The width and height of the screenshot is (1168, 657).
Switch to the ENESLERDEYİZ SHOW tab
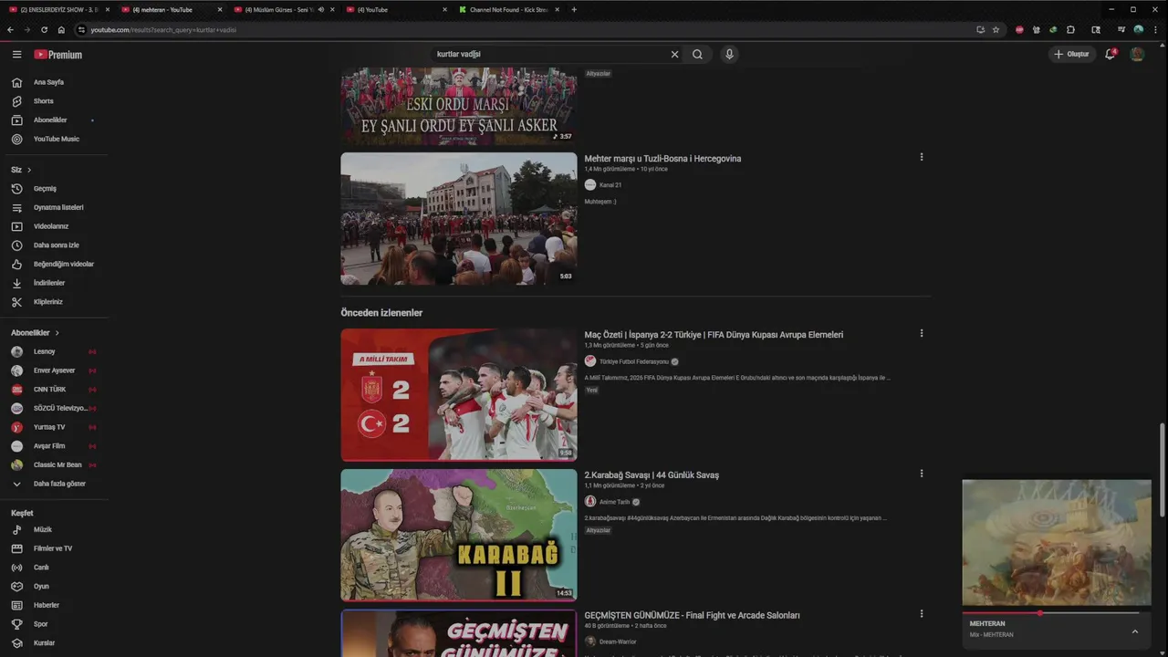point(57,9)
